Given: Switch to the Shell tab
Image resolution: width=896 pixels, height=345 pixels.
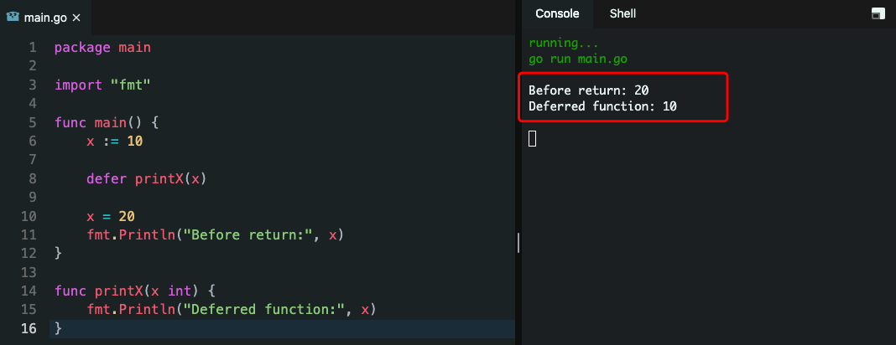Looking at the screenshot, I should [623, 13].
